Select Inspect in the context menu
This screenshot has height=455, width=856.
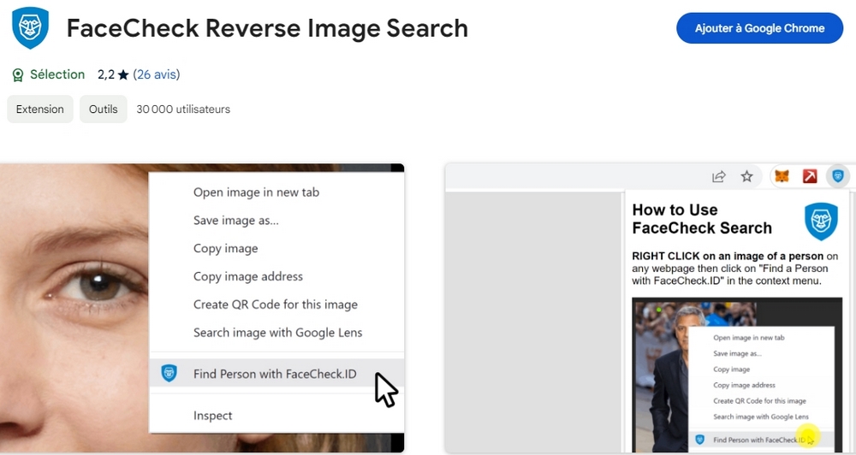pyautogui.click(x=212, y=416)
